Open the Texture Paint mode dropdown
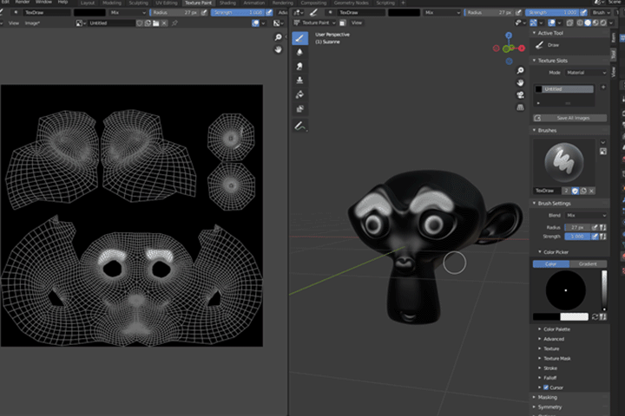Viewport: 625px width, 416px height. click(x=314, y=23)
